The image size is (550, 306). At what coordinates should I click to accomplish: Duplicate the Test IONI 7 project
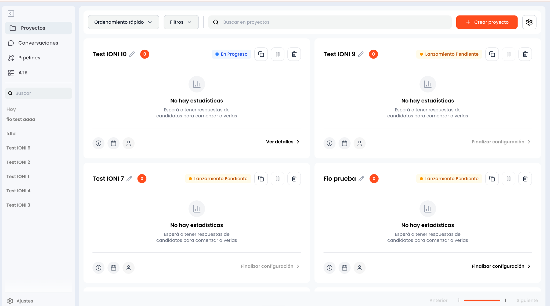(x=261, y=178)
